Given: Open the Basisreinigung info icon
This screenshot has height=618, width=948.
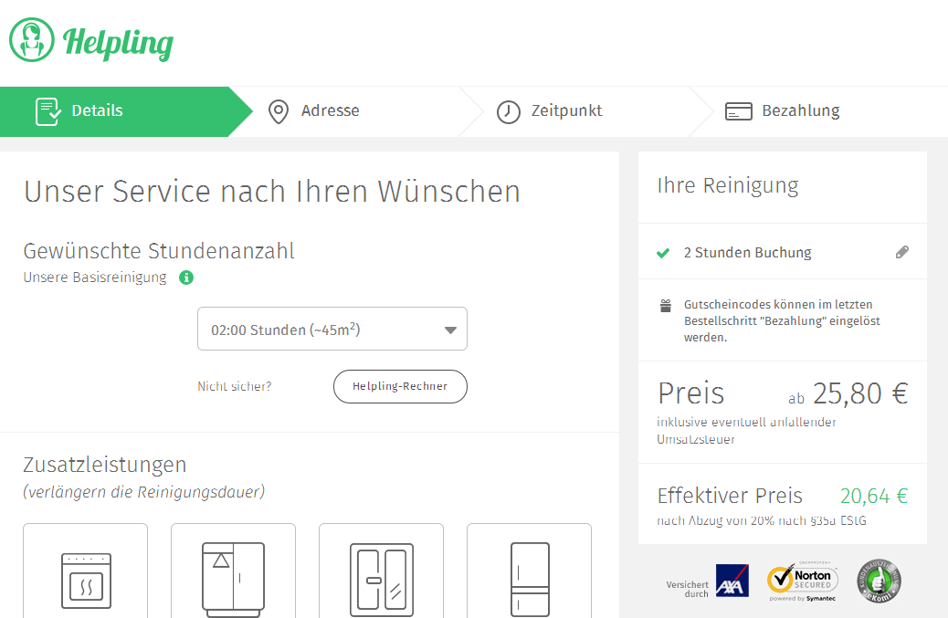Looking at the screenshot, I should tap(185, 278).
